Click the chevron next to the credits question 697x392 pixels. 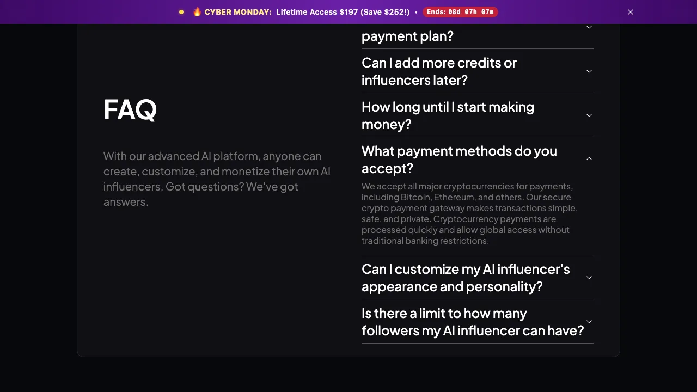pyautogui.click(x=589, y=71)
